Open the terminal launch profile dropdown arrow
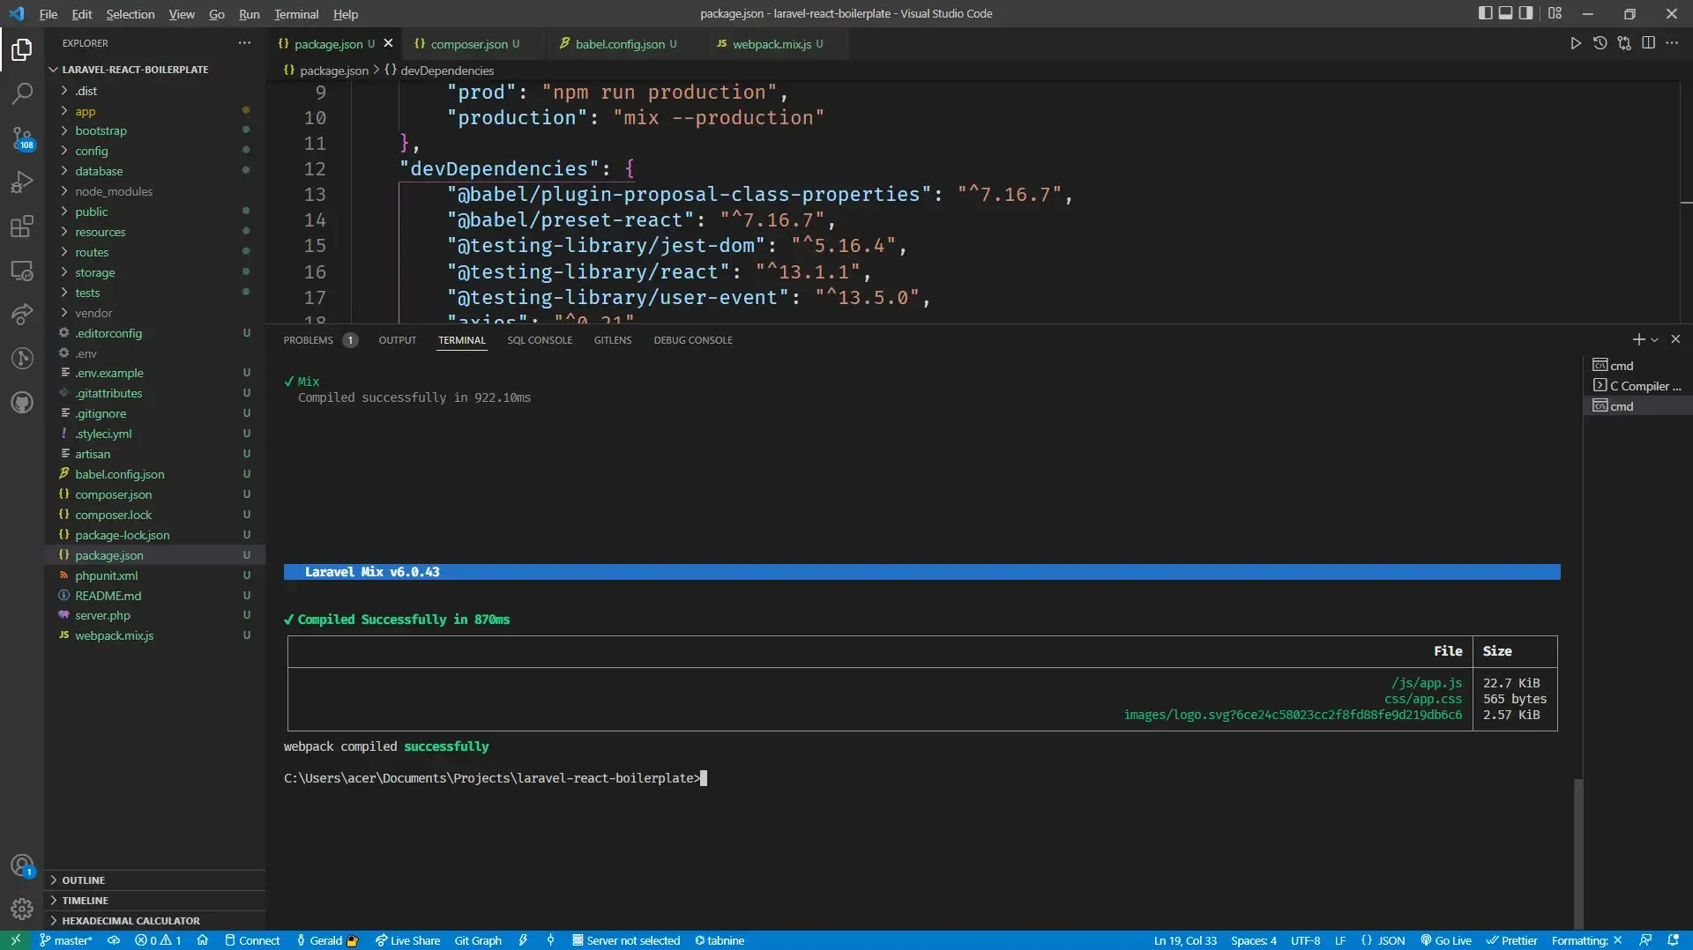The width and height of the screenshot is (1693, 950). tap(1655, 340)
